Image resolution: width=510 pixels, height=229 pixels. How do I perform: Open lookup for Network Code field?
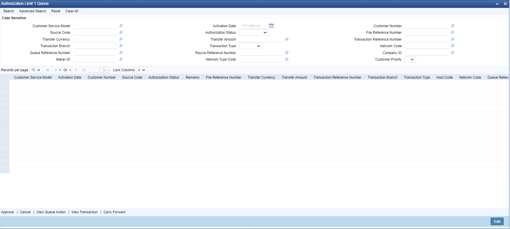pos(453,46)
